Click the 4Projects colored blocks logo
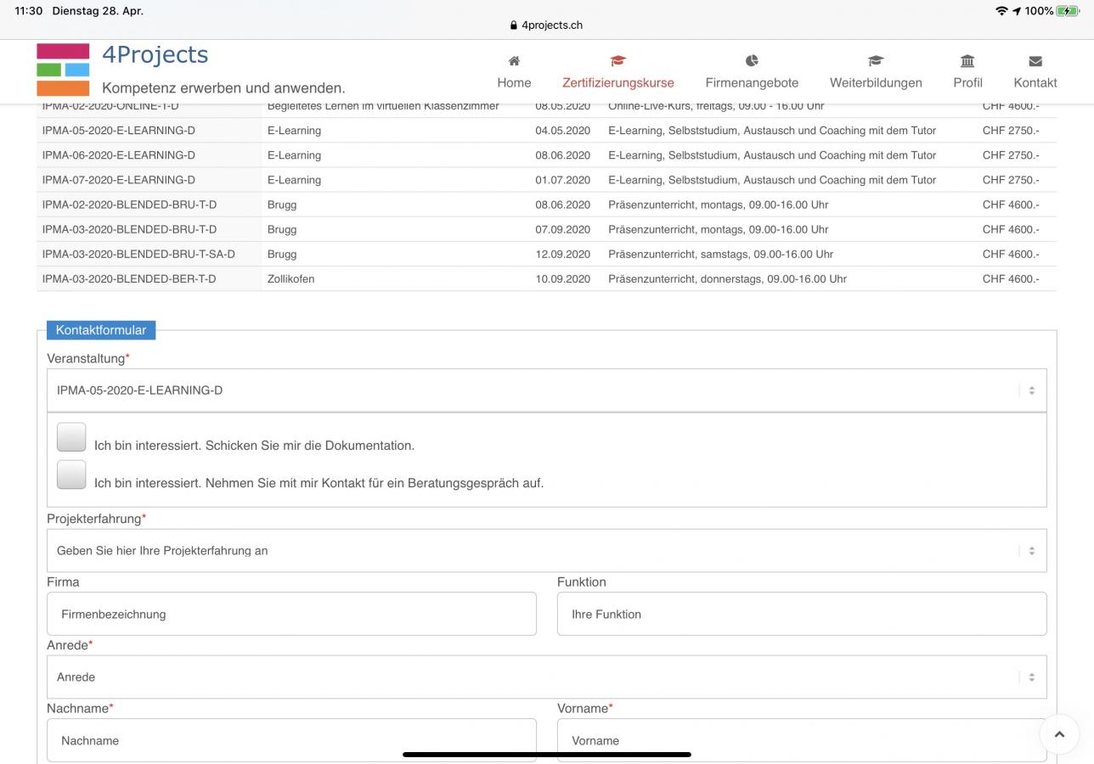 pyautogui.click(x=63, y=70)
